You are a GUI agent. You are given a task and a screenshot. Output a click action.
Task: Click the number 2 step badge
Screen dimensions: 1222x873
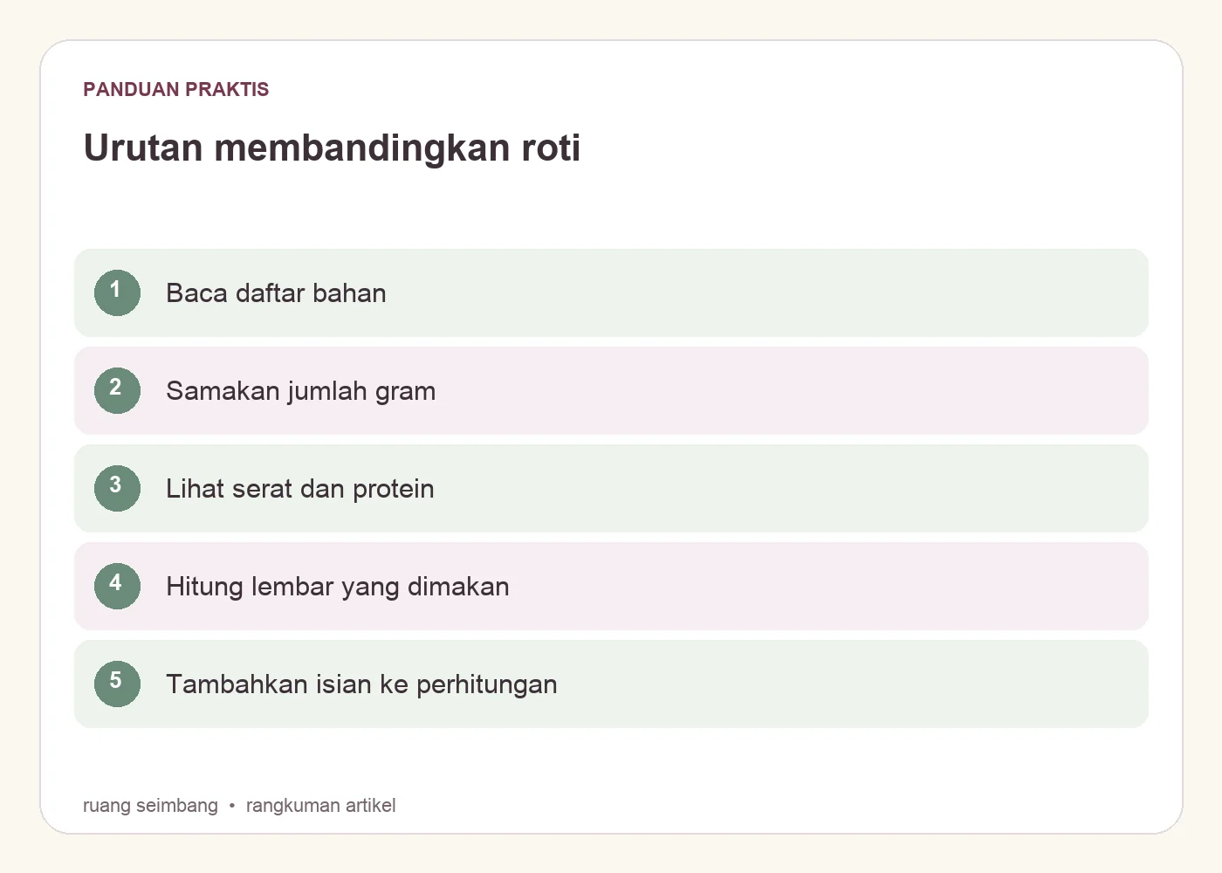click(x=117, y=390)
